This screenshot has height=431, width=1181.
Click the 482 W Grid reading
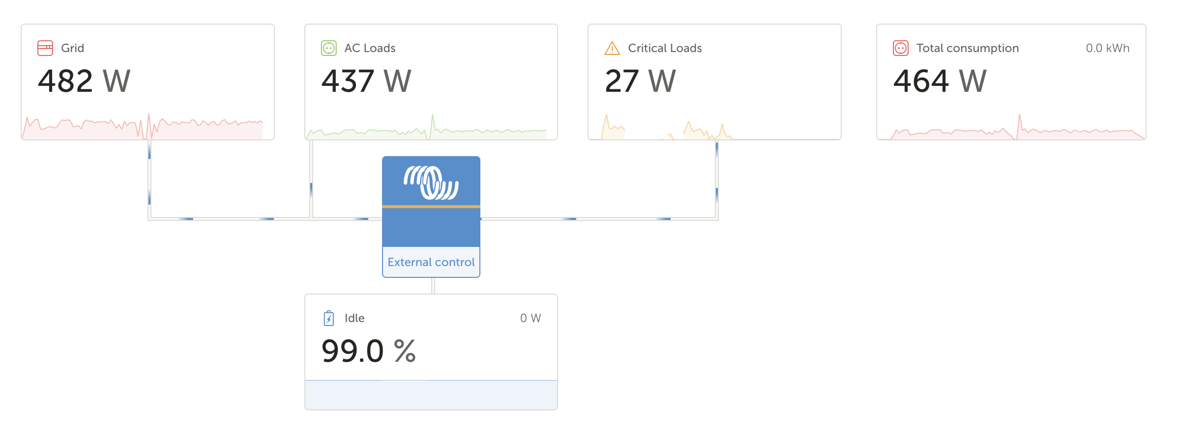[84, 81]
